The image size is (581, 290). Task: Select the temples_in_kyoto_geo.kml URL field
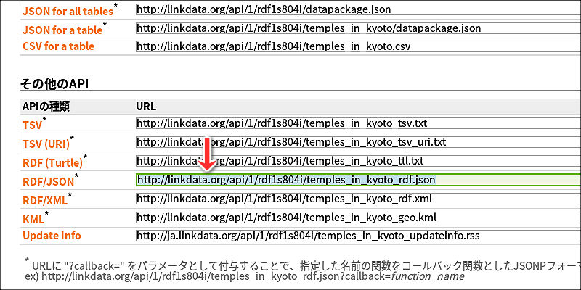coord(358,217)
